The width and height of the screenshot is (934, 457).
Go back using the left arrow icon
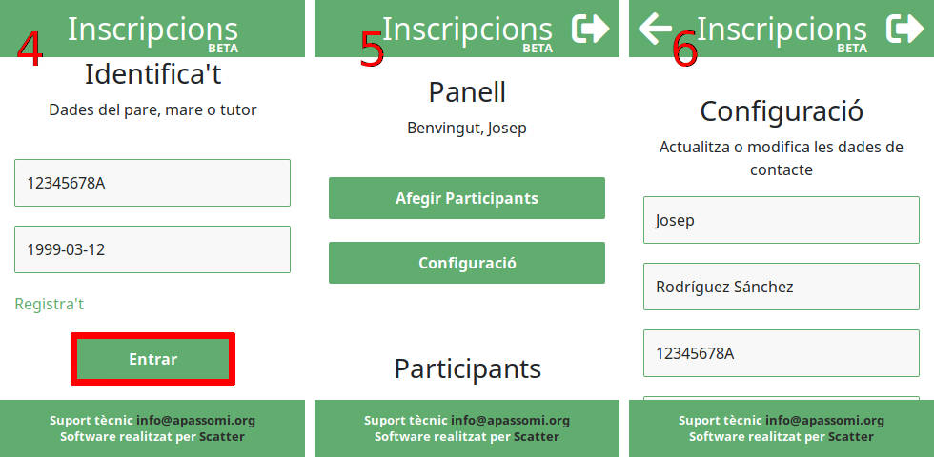coord(656,29)
